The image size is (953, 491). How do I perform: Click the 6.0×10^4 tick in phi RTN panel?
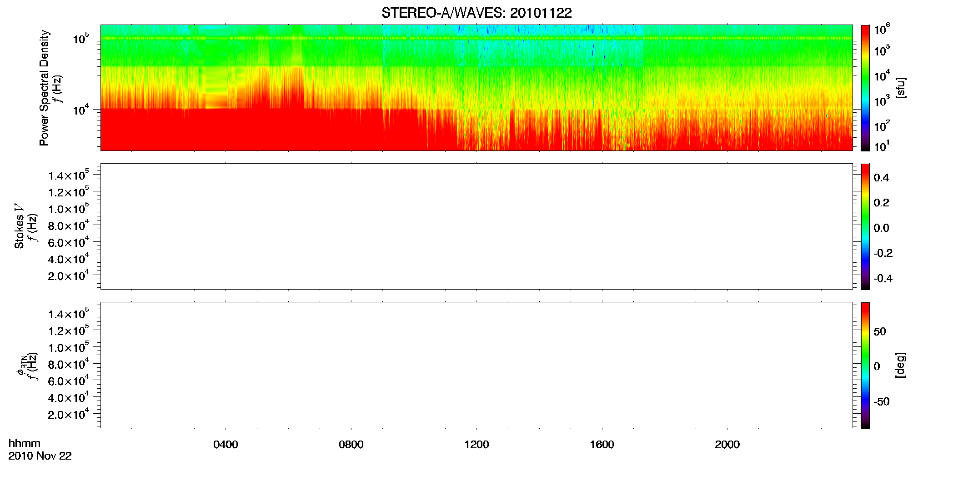tap(68, 381)
